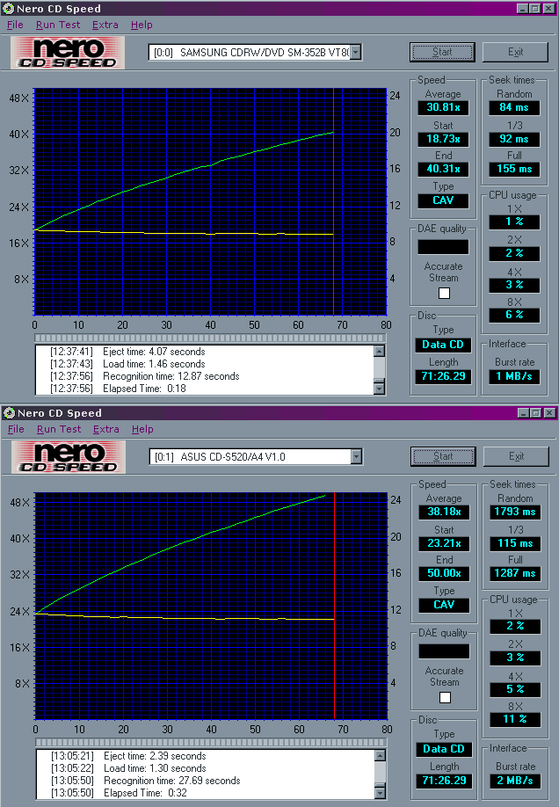Image resolution: width=559 pixels, height=807 pixels.
Task: Click Load time: 1.30 seconds log line
Action: 128,768
